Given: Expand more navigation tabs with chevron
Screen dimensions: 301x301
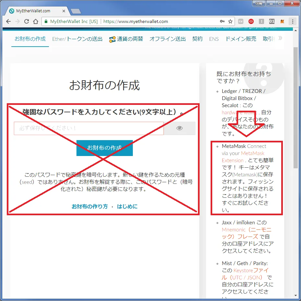Looking at the screenshot, I should [x=280, y=38].
